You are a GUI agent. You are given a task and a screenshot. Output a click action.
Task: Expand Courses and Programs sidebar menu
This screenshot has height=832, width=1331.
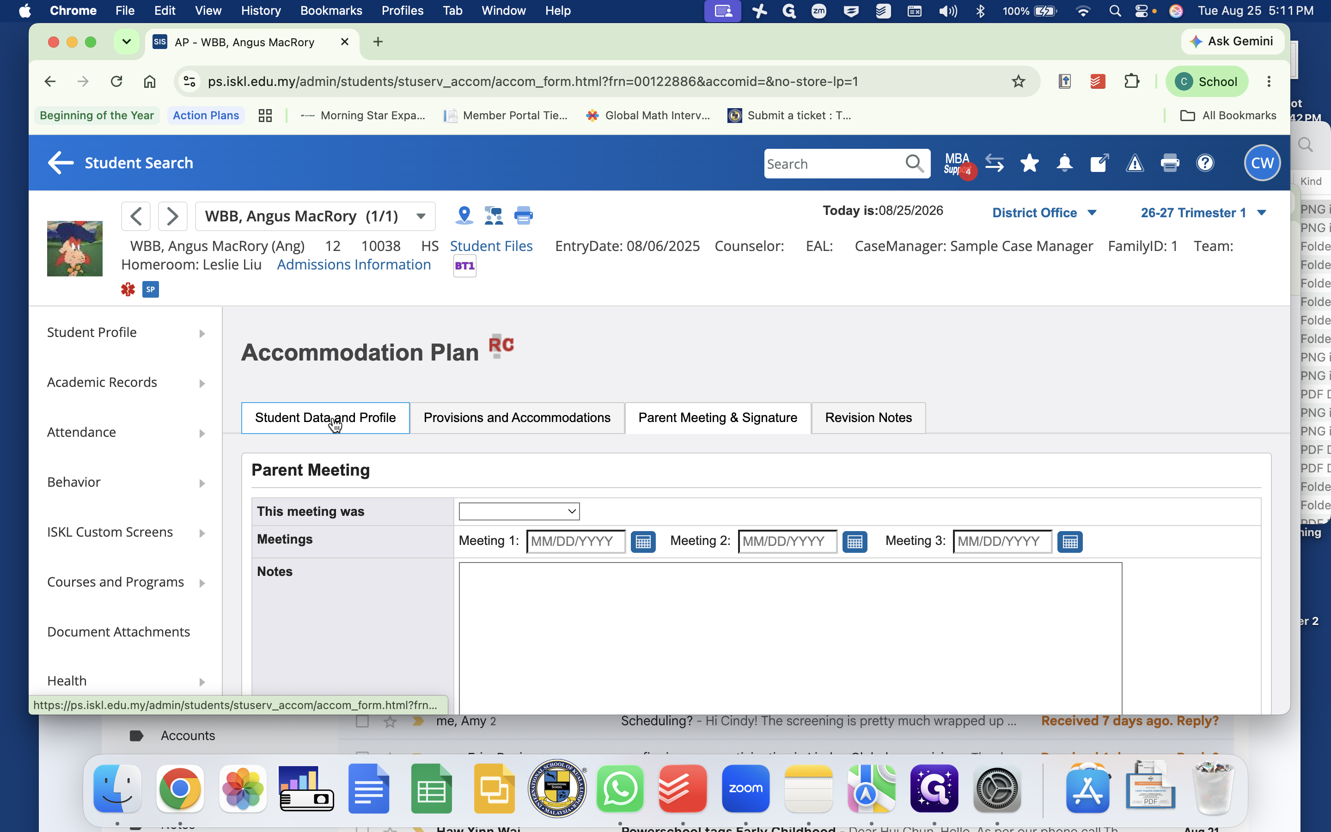click(x=126, y=582)
